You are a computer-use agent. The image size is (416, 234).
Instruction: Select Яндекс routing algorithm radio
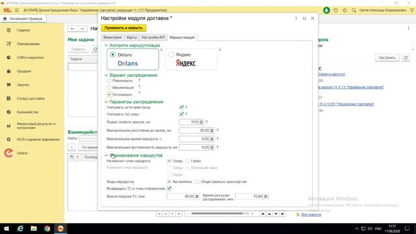point(171,55)
